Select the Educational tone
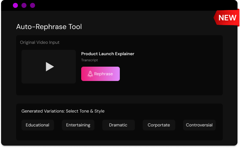Image resolution: width=240 pixels, height=148 pixels. pyautogui.click(x=38, y=125)
